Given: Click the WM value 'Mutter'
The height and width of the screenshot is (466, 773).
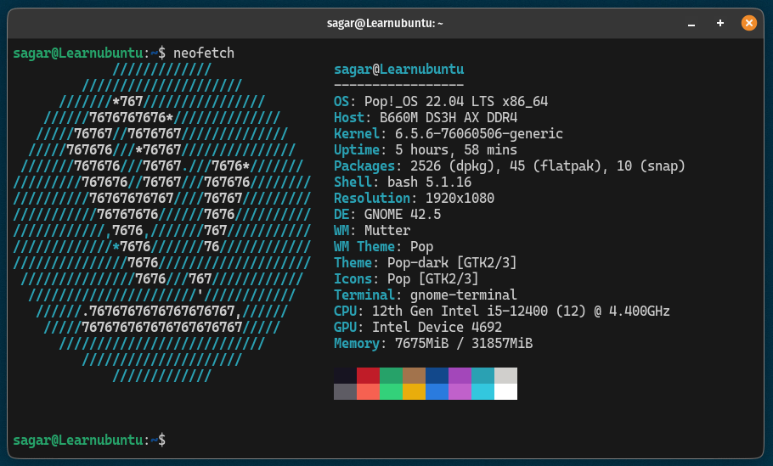Looking at the screenshot, I should [387, 231].
